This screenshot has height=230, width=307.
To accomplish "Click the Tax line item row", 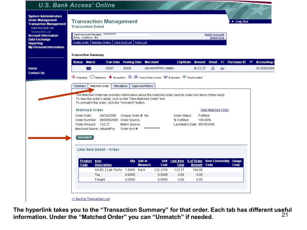I will click(x=161, y=175).
